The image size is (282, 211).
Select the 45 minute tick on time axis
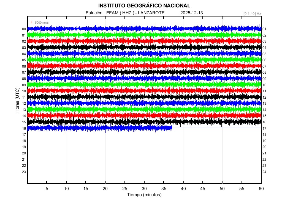(x=203, y=189)
